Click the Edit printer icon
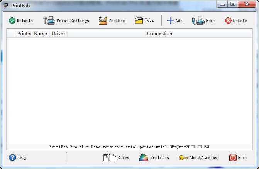Image resolution: width=259 pixels, height=169 pixels. click(198, 20)
